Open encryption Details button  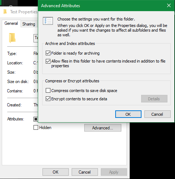coord(154,99)
